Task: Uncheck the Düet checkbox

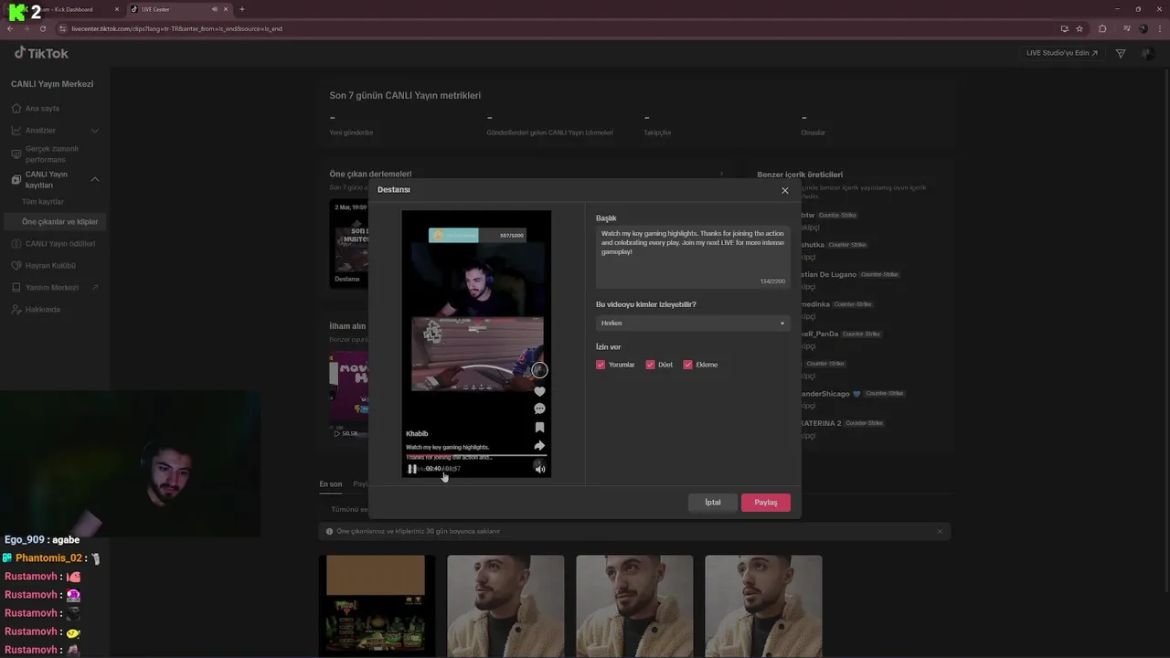Action: click(650, 365)
